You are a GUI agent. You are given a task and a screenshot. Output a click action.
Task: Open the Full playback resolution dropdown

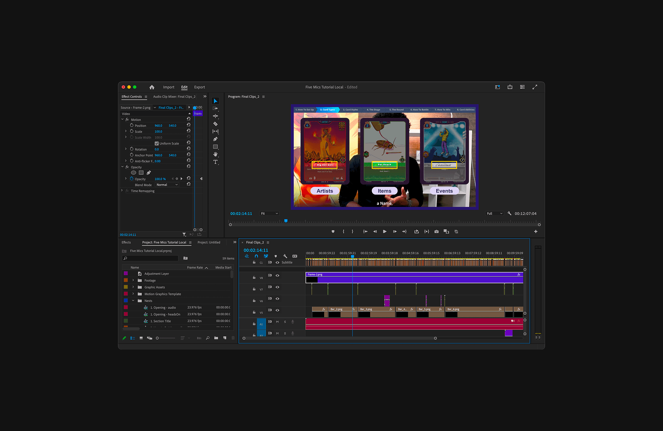(x=495, y=214)
